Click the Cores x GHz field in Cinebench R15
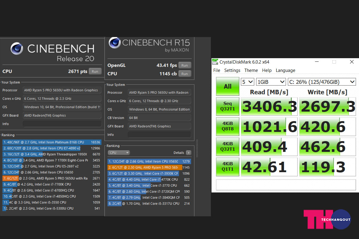Screen dimensions: 359x239 [x=159, y=101]
